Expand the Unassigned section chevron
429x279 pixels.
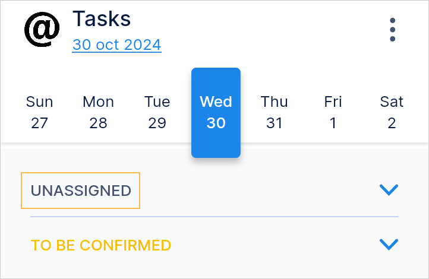[x=389, y=190]
